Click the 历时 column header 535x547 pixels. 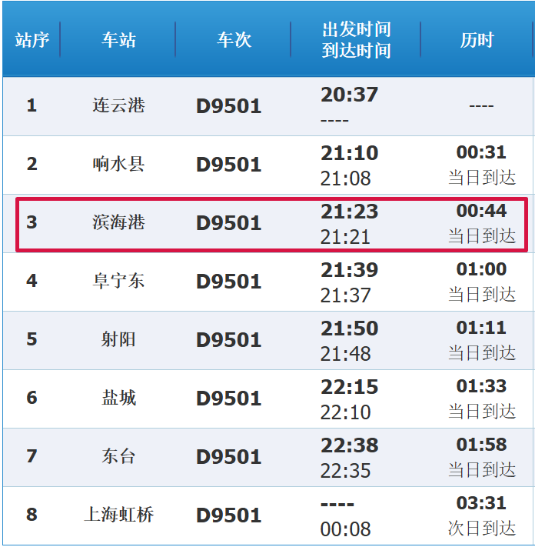point(477,40)
